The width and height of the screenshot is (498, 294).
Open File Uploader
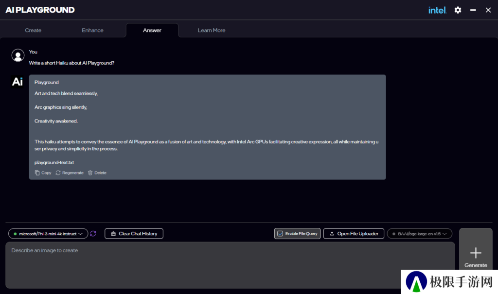pyautogui.click(x=354, y=234)
